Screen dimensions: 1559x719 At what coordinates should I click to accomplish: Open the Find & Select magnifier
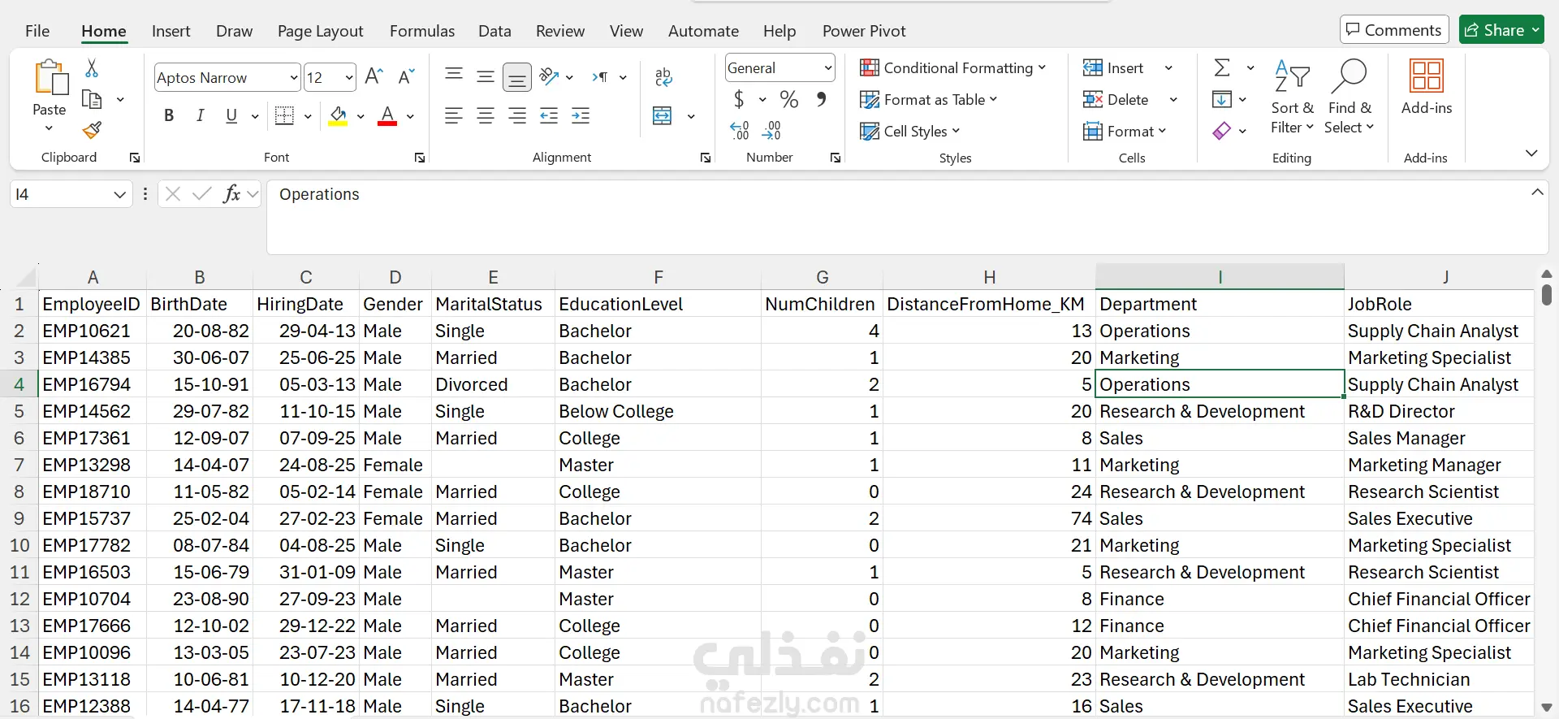pyautogui.click(x=1350, y=76)
